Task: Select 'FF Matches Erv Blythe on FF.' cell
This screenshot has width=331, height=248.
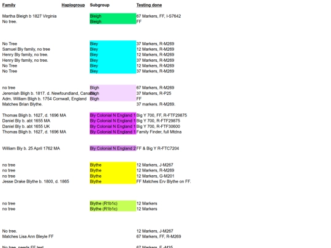Action: tap(164, 182)
